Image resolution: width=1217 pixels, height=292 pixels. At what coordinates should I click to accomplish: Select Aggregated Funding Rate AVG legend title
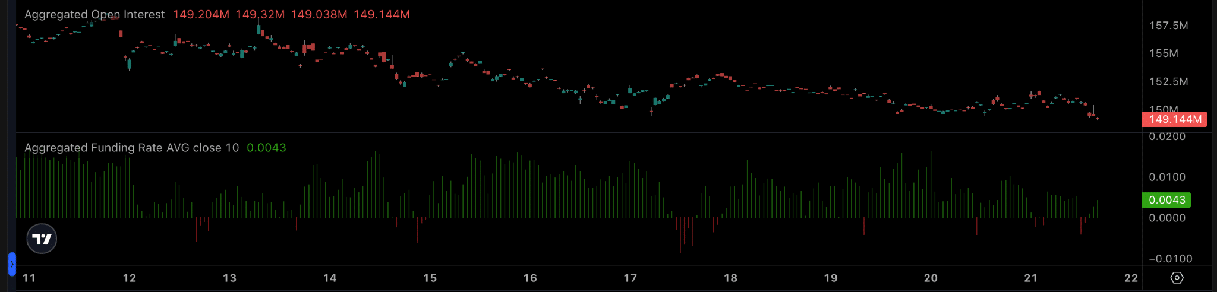point(131,148)
